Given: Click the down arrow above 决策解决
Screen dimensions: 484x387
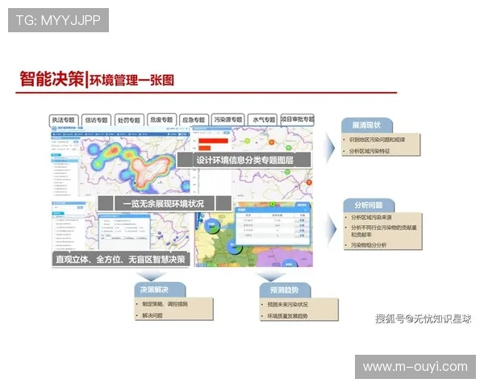Looking at the screenshot, I should pos(152,276).
